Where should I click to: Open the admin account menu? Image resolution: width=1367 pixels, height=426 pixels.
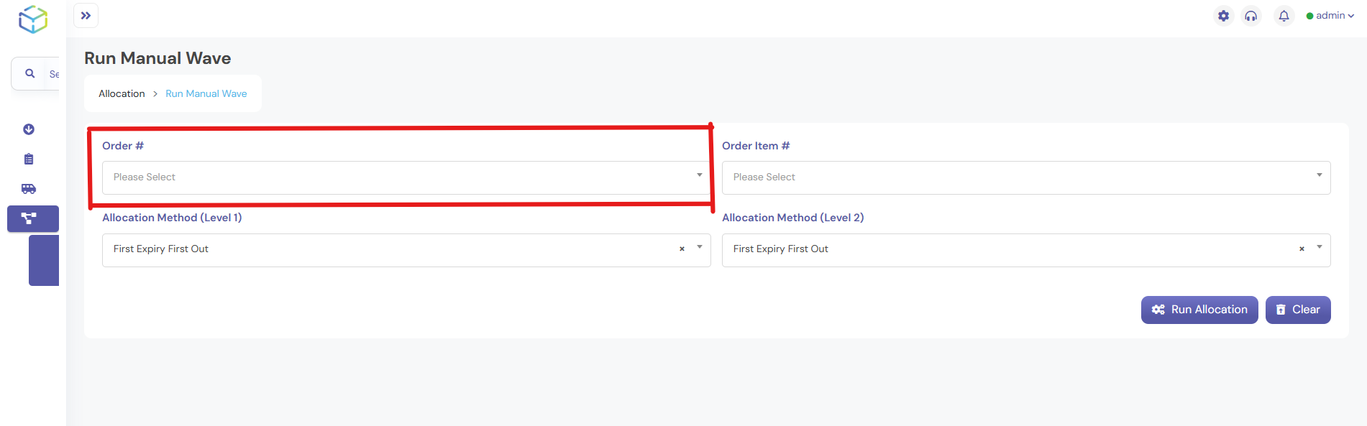[1330, 15]
